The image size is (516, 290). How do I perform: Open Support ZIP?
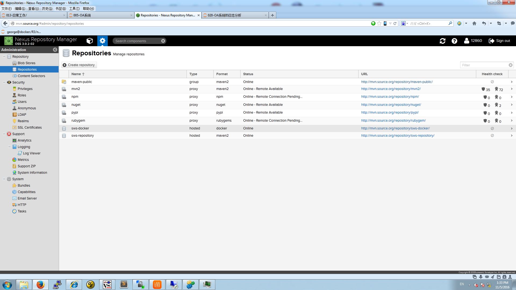click(x=27, y=166)
